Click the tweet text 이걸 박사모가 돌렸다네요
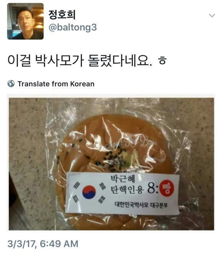The image size is (222, 253). pos(80,61)
